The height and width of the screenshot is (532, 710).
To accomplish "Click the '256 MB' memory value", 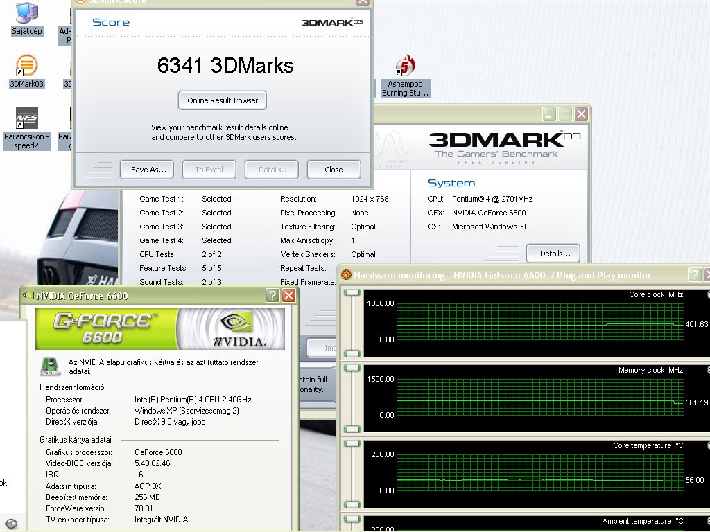I will (147, 497).
